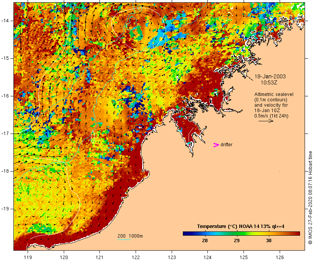Click the temperature color bar
This screenshot has height=261, width=315.
coord(241,233)
